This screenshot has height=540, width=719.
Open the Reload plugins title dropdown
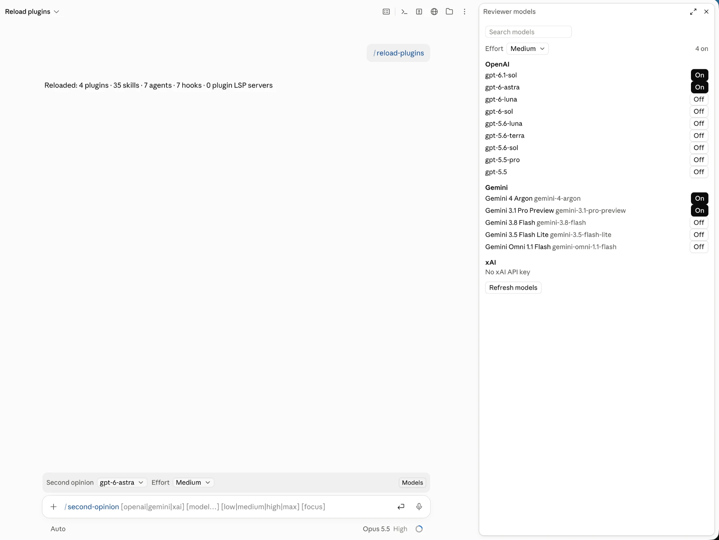coord(32,11)
